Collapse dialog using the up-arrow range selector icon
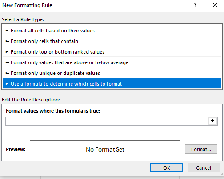 click(212, 121)
